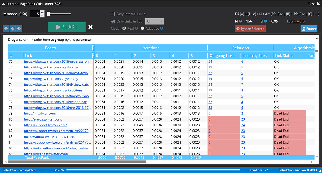Click the white X cancel icon beside START
322x173 pixels.
pos(90,27)
